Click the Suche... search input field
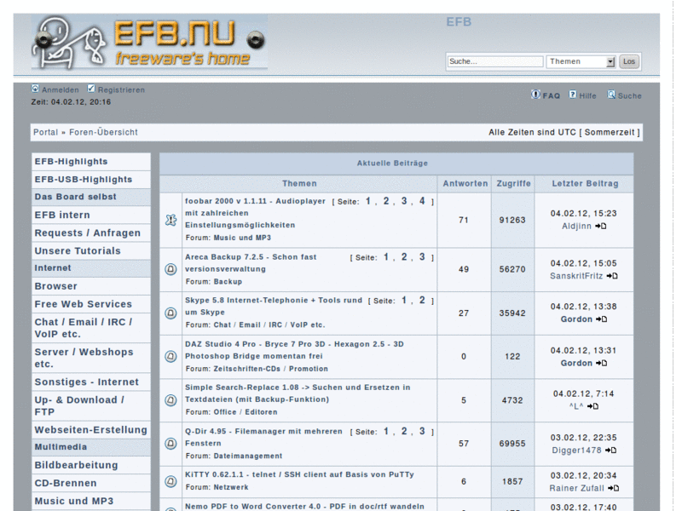Viewport: 682px width, 511px height. (x=495, y=61)
